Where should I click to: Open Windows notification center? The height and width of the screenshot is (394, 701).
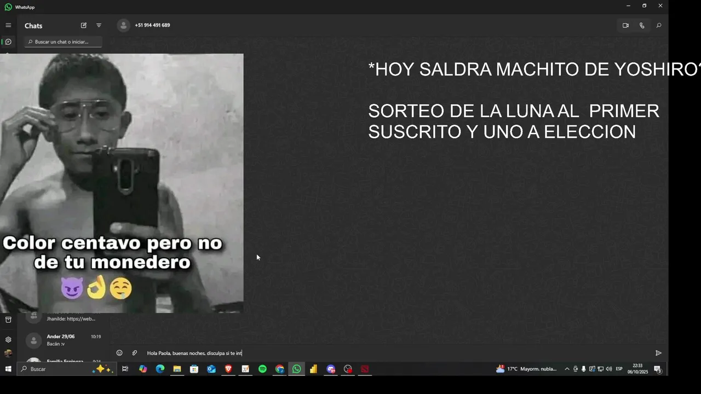tap(657, 369)
